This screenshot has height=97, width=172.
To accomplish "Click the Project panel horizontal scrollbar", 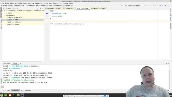I will coord(23,62).
